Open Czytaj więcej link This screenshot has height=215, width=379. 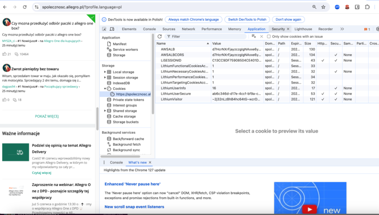tap(42, 173)
